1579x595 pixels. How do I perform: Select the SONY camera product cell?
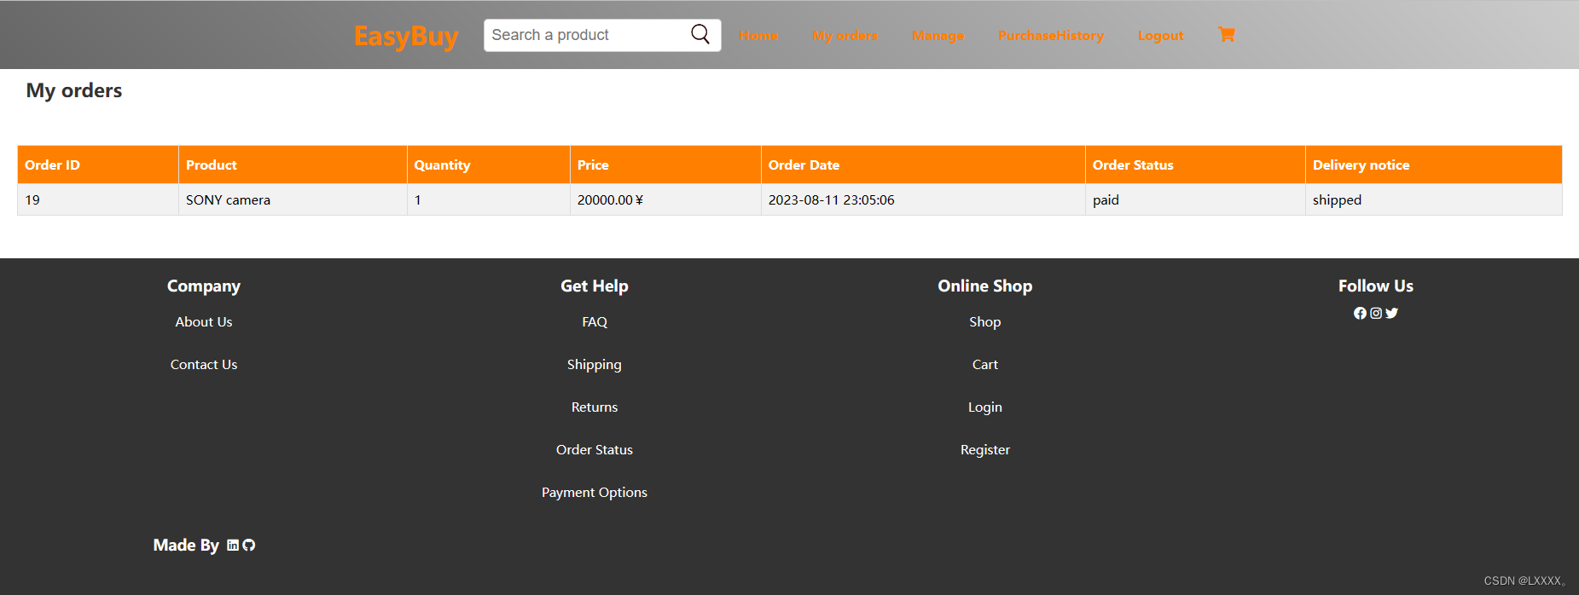(293, 199)
